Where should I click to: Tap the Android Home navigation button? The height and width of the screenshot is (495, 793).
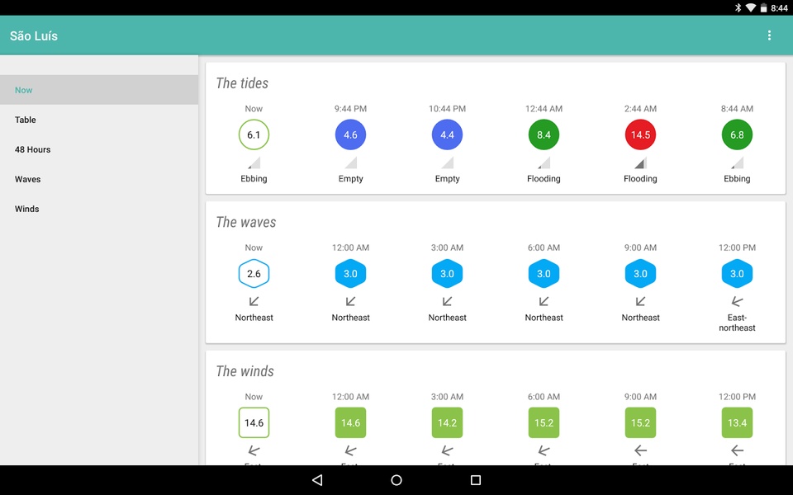click(396, 480)
